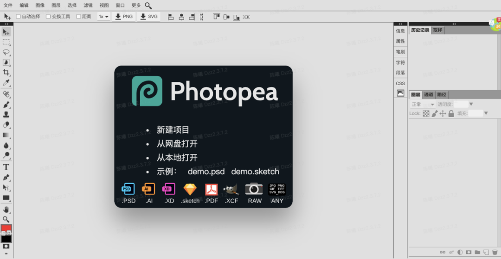Select the Crop tool

click(6, 73)
